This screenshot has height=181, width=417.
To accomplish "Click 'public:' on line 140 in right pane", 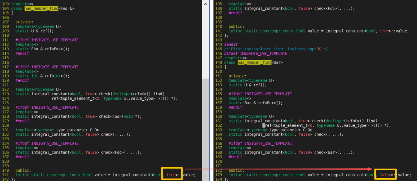I will [x=236, y=27].
